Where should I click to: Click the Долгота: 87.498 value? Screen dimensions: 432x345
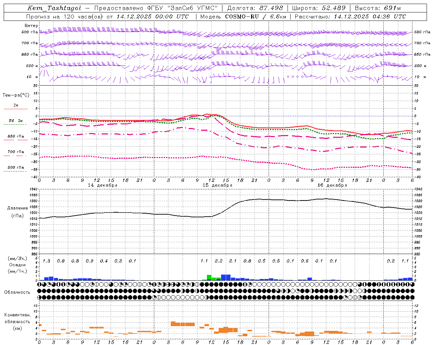coord(255,8)
